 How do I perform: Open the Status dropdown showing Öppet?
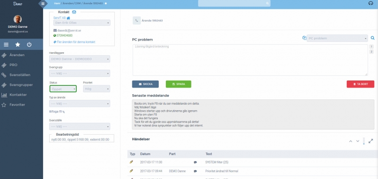63,89
